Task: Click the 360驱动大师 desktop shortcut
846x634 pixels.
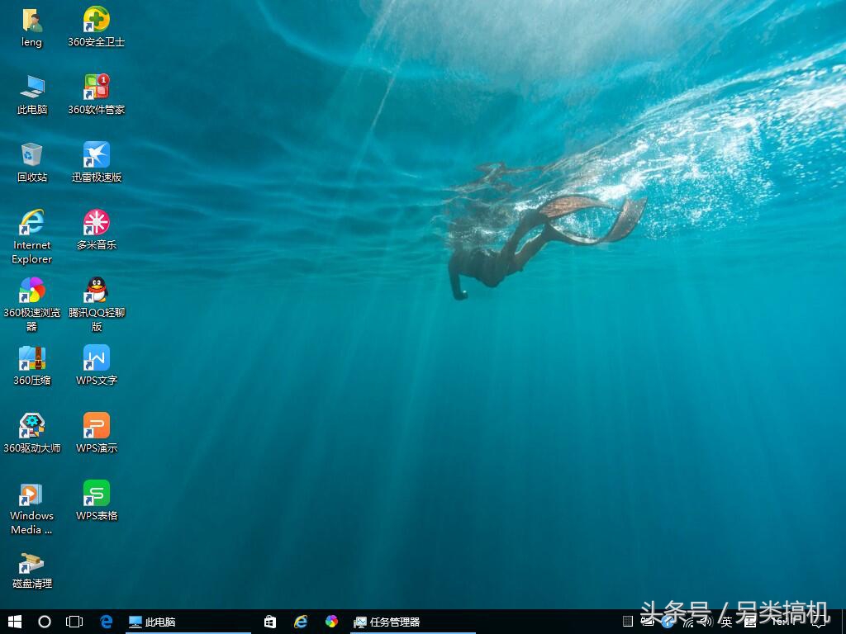Action: (x=31, y=426)
